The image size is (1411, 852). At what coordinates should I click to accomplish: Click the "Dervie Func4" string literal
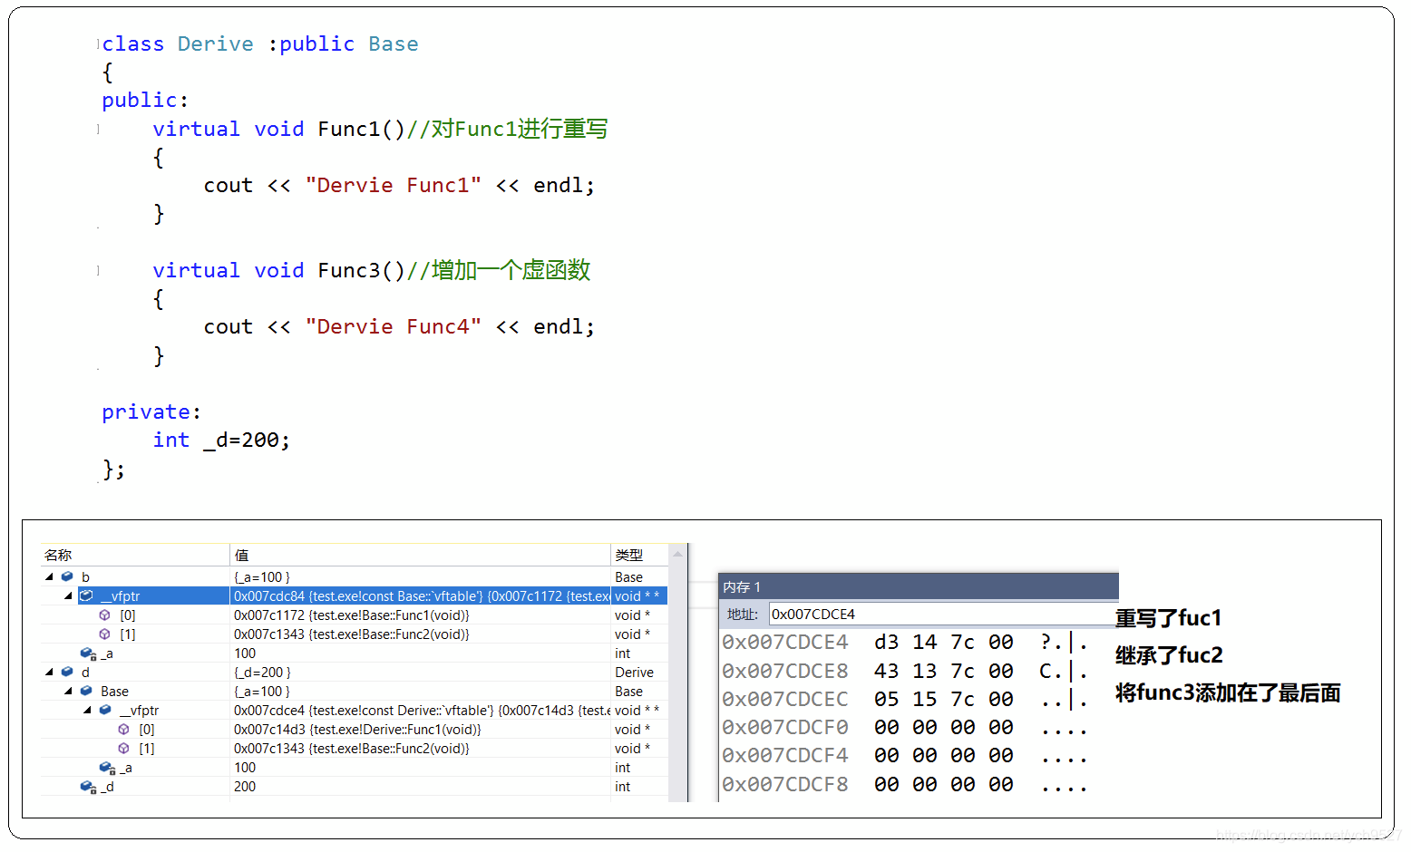pyautogui.click(x=394, y=326)
